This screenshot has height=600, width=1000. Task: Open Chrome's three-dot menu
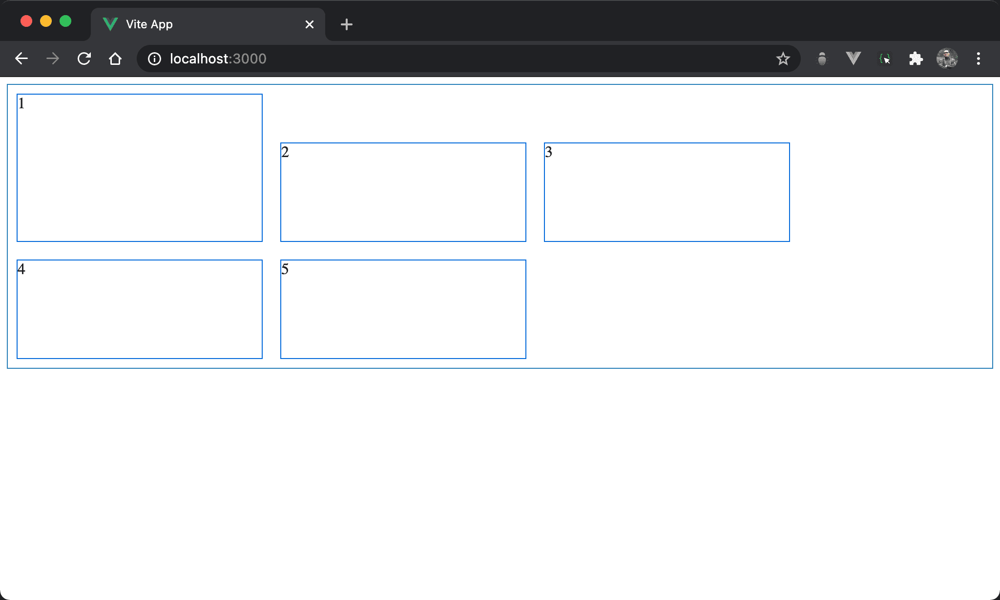[978, 59]
